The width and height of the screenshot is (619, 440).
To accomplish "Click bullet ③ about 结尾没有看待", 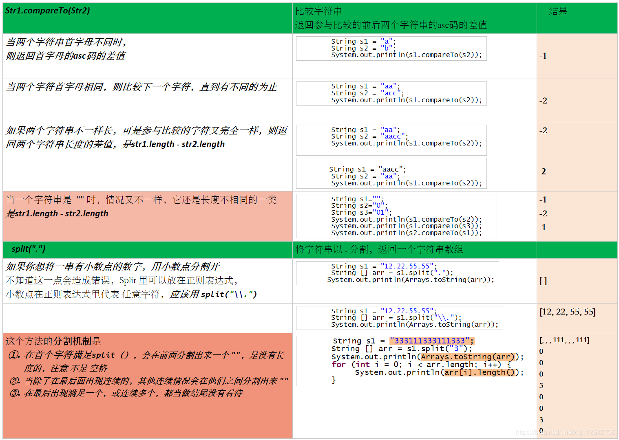I will 126,393.
